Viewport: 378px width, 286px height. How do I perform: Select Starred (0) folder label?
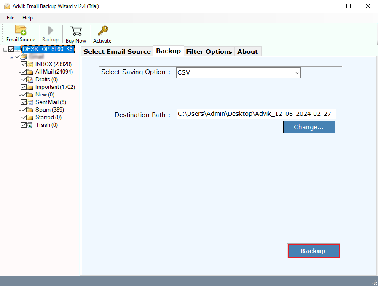click(48, 118)
